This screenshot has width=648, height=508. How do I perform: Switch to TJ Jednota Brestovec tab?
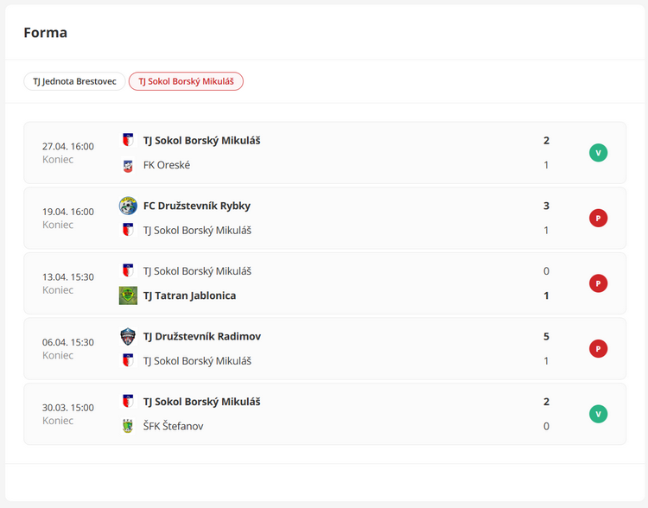pyautogui.click(x=74, y=81)
